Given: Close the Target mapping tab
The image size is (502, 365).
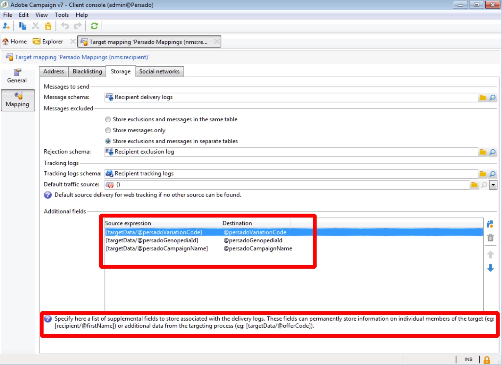Looking at the screenshot, I should (x=217, y=41).
